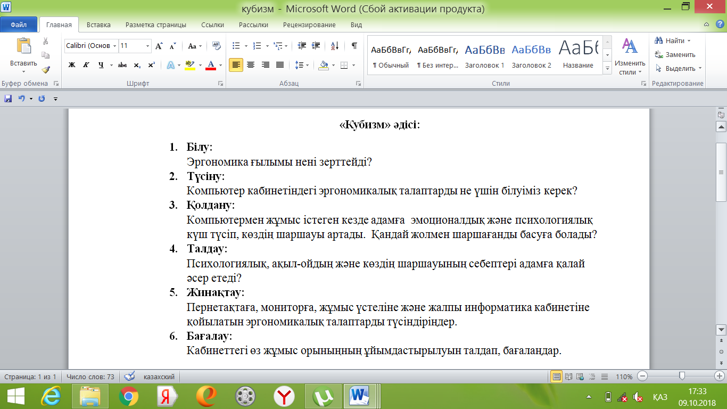
Task: Toggle Italic (К) formatting
Action: 86,65
